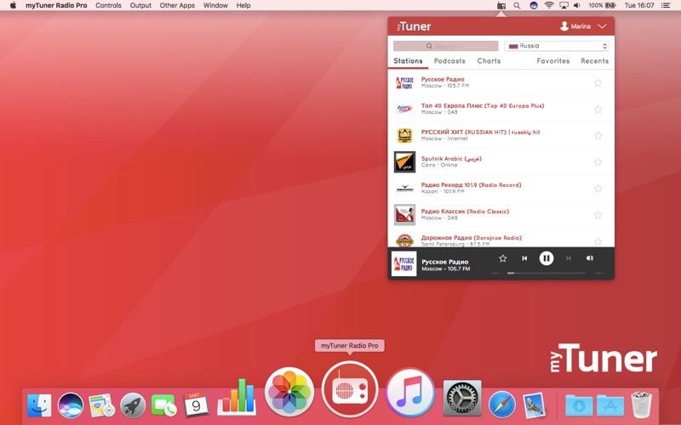Click the Sputnik Arabic station logo
The width and height of the screenshot is (681, 425).
(404, 161)
